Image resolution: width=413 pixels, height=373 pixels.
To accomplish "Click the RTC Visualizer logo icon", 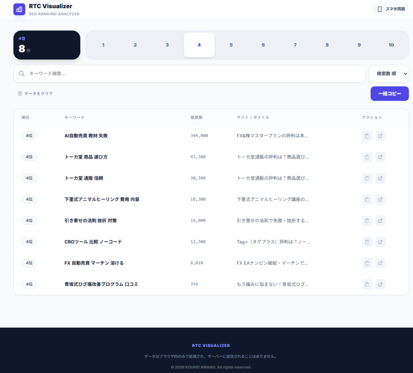I will coord(19,9).
